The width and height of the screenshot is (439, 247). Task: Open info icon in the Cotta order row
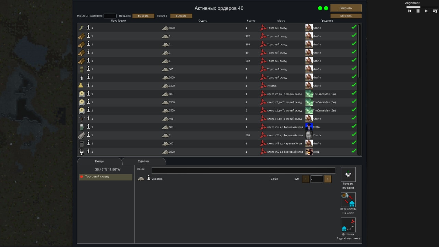[x=88, y=126]
